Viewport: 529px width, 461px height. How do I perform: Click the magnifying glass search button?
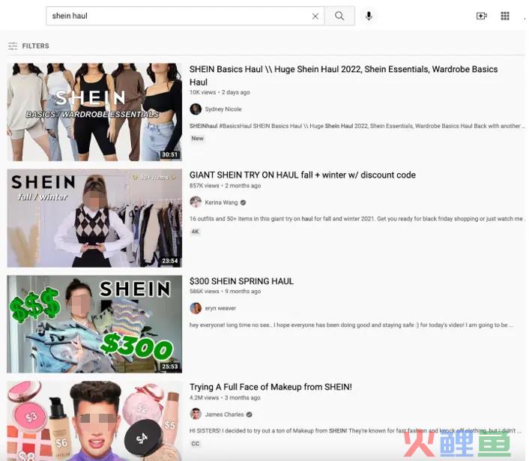pyautogui.click(x=339, y=16)
